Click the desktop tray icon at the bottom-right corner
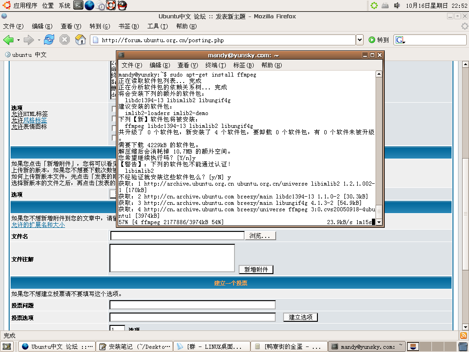This screenshot has width=469, height=352. tap(463, 346)
